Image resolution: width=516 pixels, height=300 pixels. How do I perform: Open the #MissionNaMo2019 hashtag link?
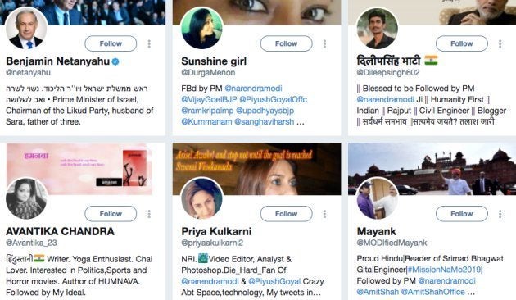coord(445,270)
